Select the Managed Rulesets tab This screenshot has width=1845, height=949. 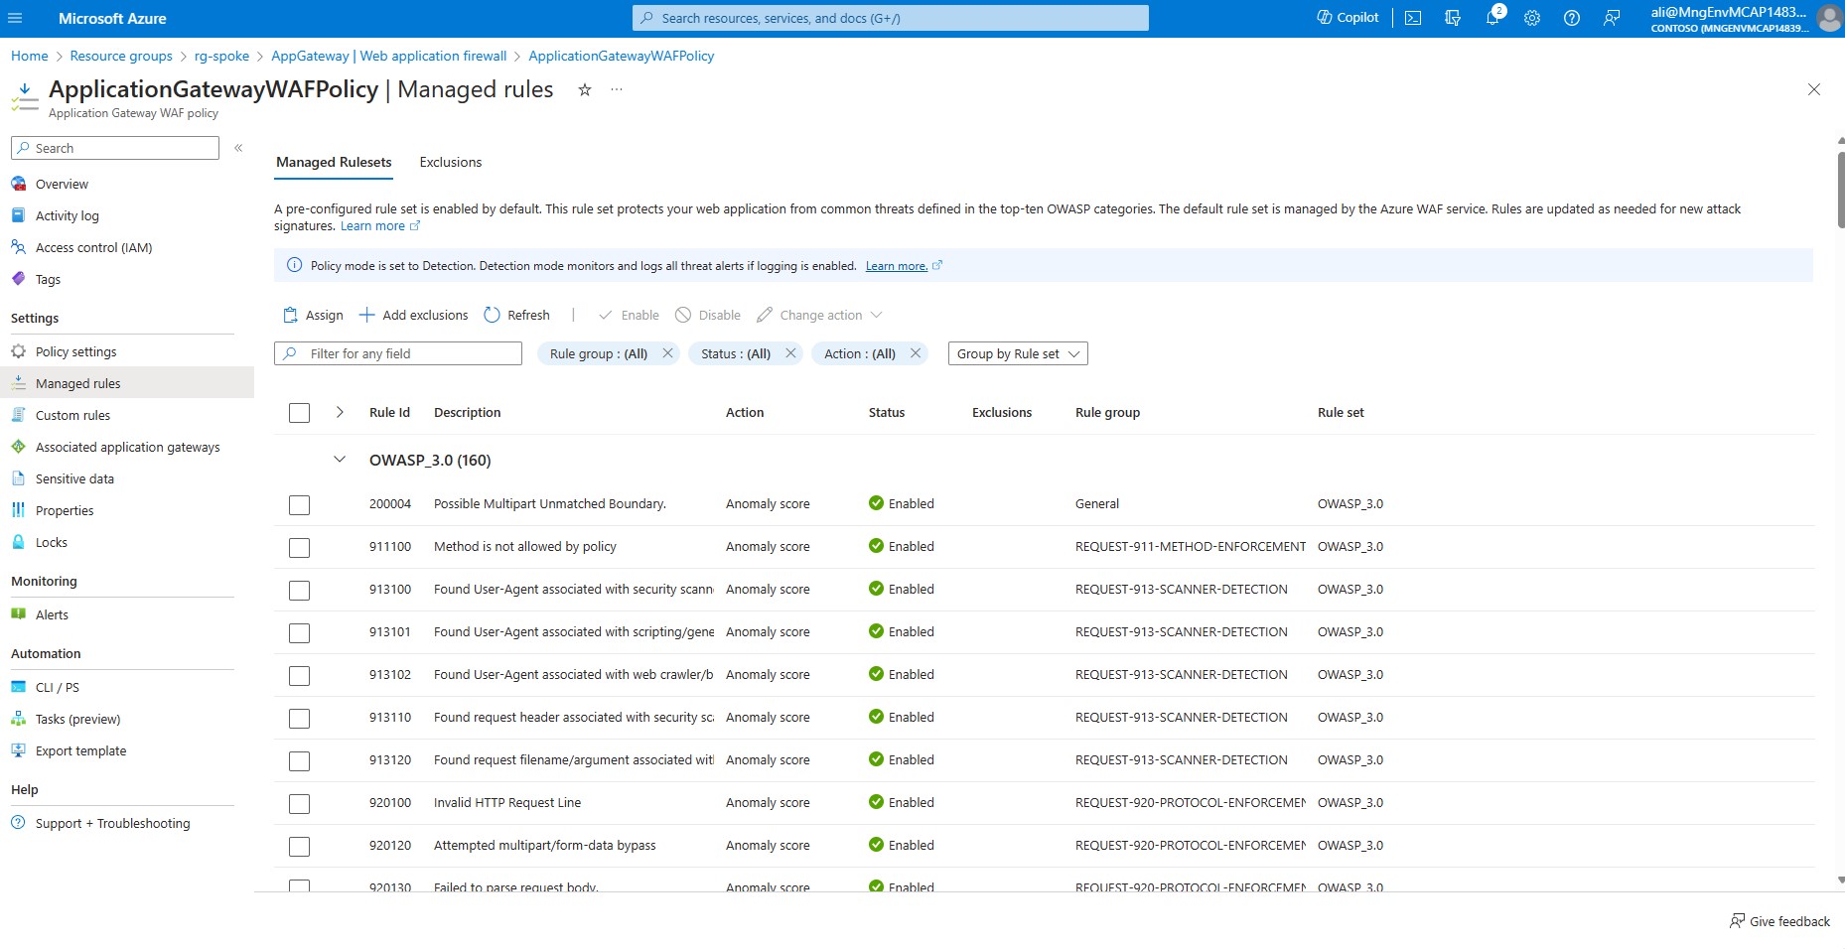pos(334,162)
